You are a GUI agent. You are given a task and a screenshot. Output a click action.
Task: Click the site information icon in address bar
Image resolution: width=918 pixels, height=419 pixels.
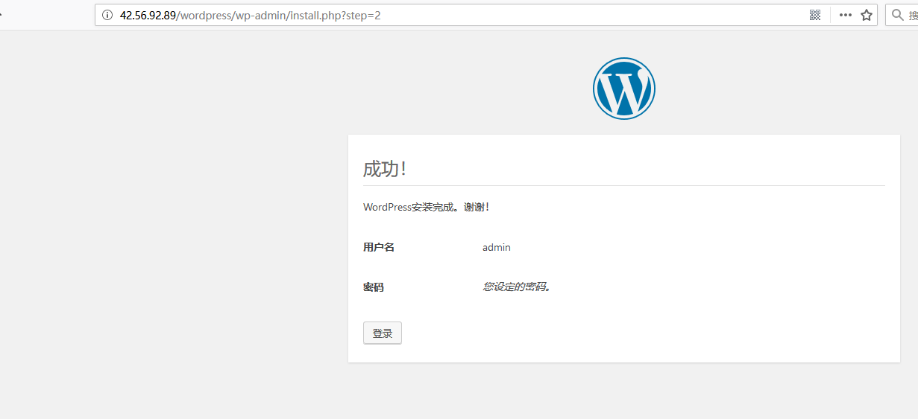(x=107, y=15)
